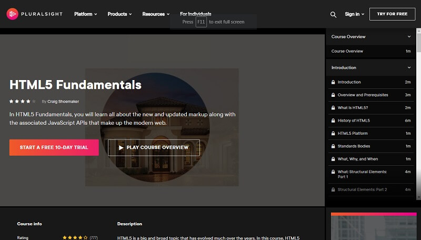Open author link Craig Shoemaker
The image size is (421, 240).
[x=63, y=102]
